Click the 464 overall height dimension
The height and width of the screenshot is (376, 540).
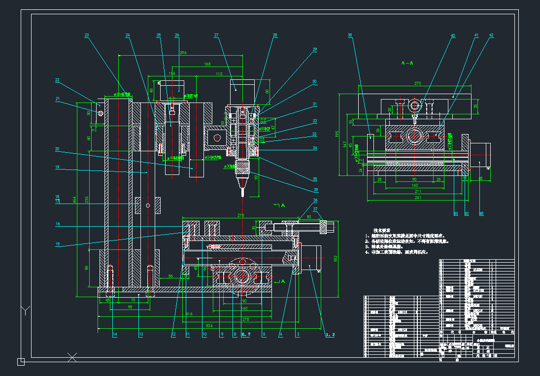point(75,199)
